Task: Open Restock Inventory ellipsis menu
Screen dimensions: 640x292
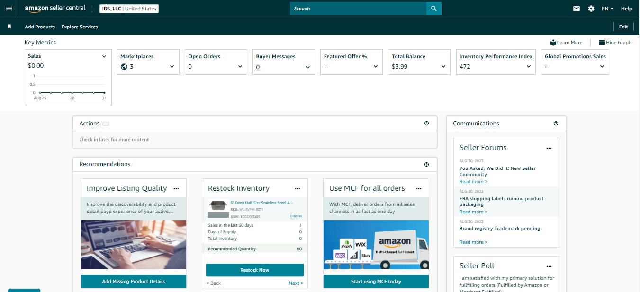Action: point(297,188)
